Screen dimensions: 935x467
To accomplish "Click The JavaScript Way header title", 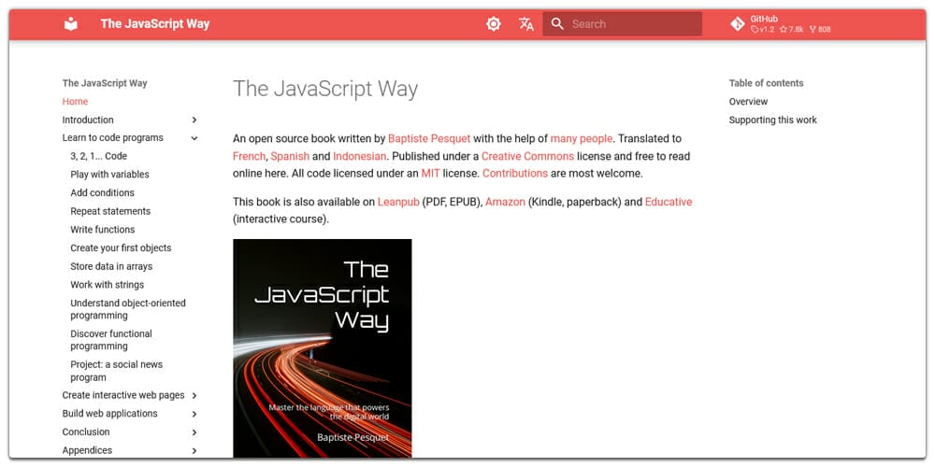I will [155, 24].
